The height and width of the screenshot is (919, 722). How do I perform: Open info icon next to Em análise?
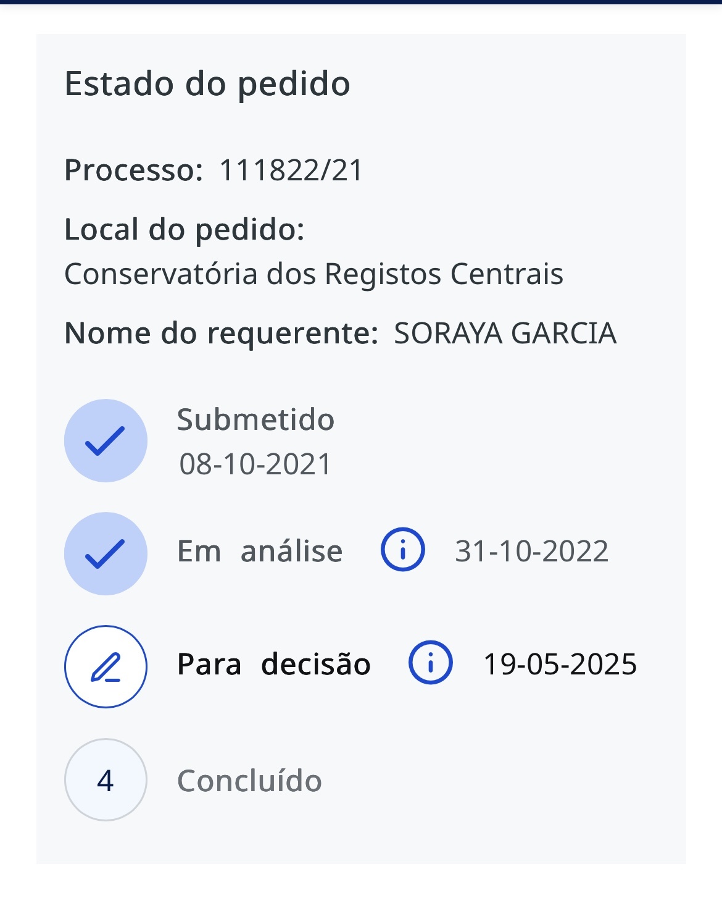pos(403,550)
